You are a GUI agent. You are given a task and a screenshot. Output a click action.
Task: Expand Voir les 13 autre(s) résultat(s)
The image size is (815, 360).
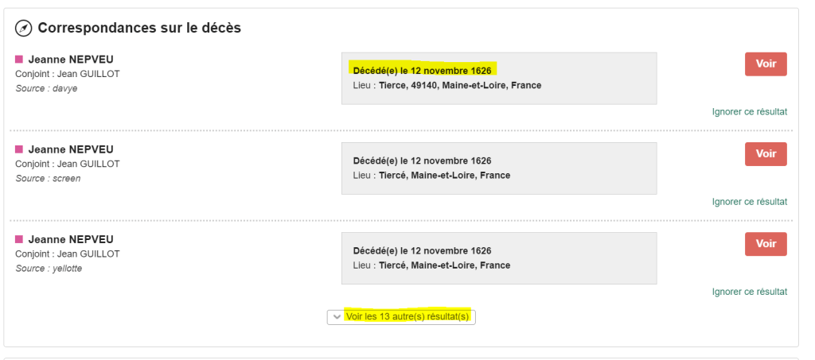401,316
